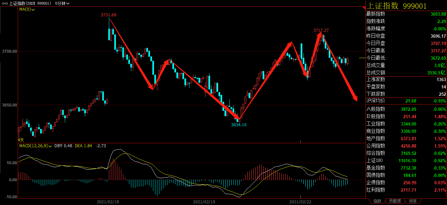Switch to the 贡献度 tab
Screen dimensions: 447x205
[x=396, y=201]
